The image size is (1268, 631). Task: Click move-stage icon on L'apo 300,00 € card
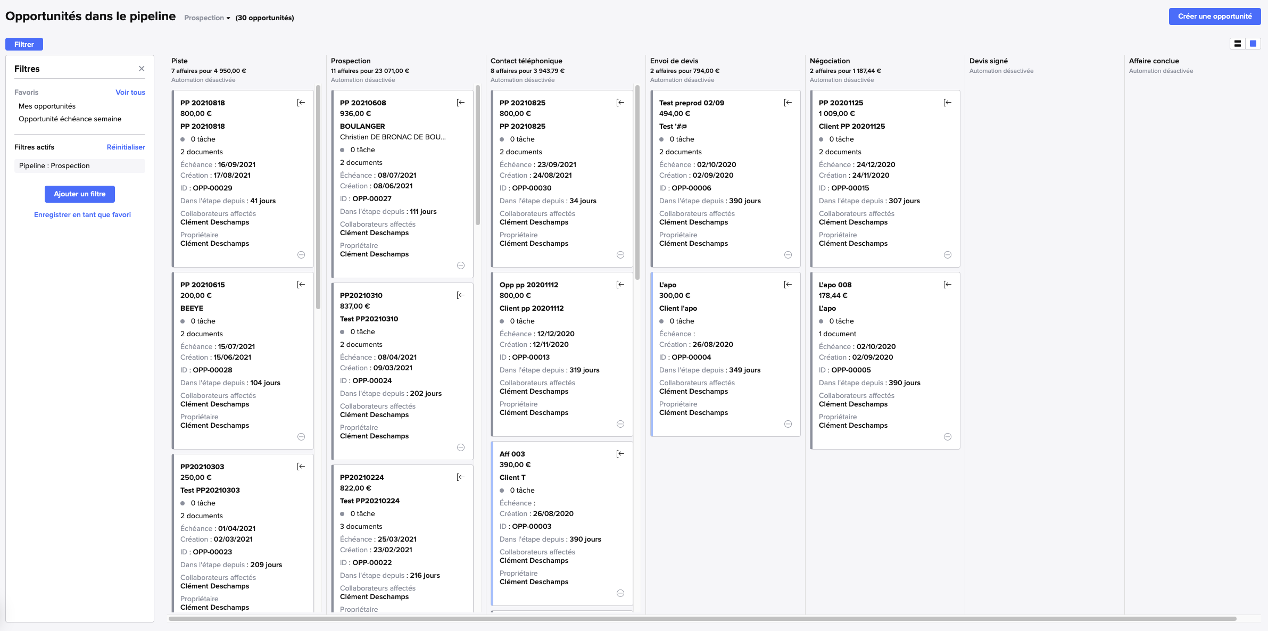(788, 285)
